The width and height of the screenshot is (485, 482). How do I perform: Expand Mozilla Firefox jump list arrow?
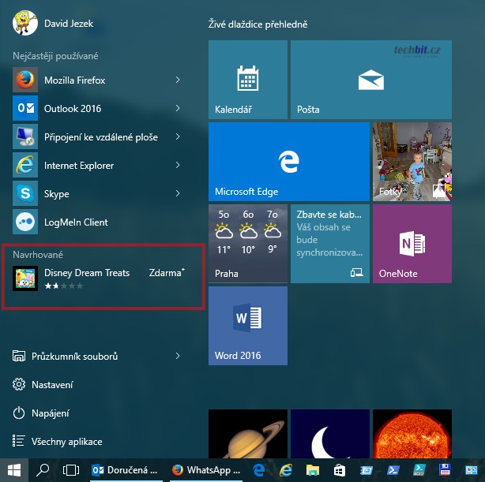[178, 80]
